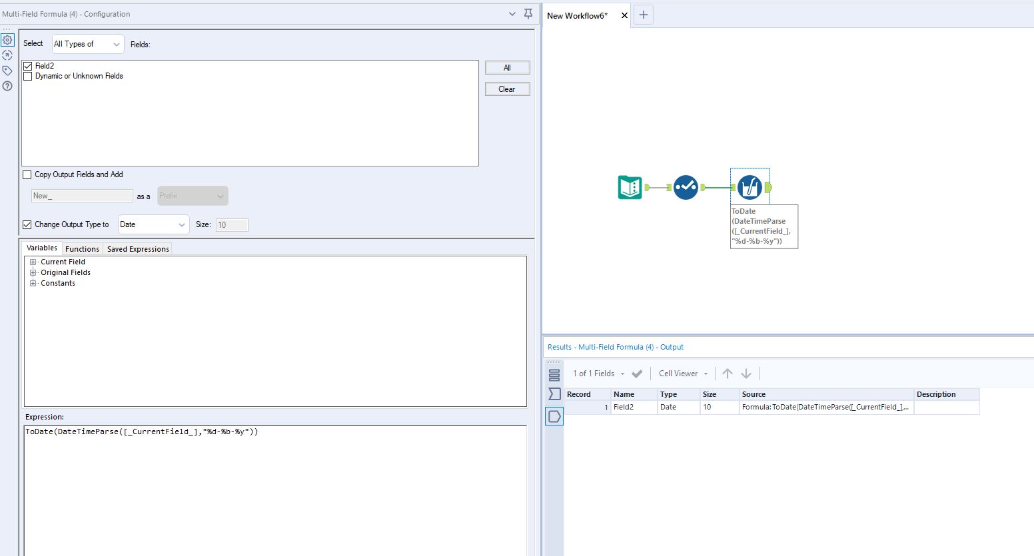Screen dimensions: 1034x556
Task: Open the Performance Profiling icon in the sidebar
Action: click(x=7, y=55)
